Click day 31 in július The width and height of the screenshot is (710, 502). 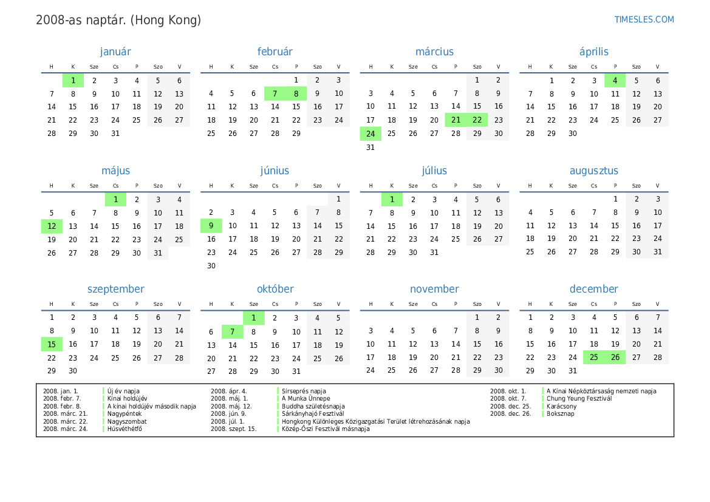click(434, 253)
